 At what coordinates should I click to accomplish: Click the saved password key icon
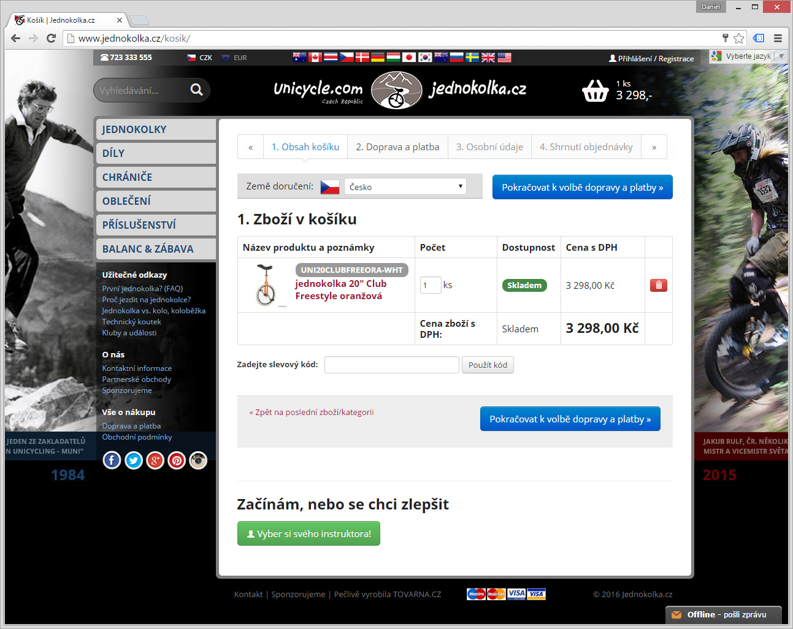point(725,38)
